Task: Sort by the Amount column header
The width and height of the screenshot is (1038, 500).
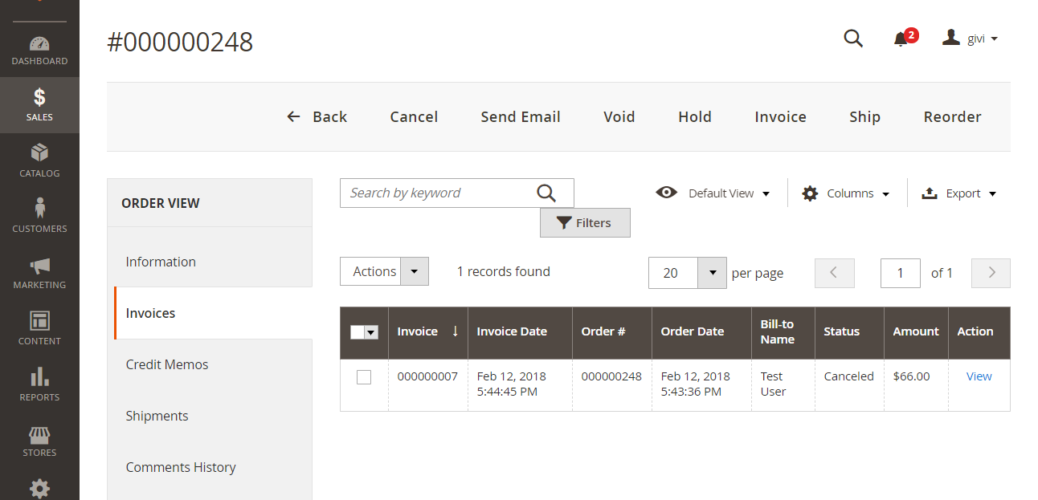Action: pos(917,331)
